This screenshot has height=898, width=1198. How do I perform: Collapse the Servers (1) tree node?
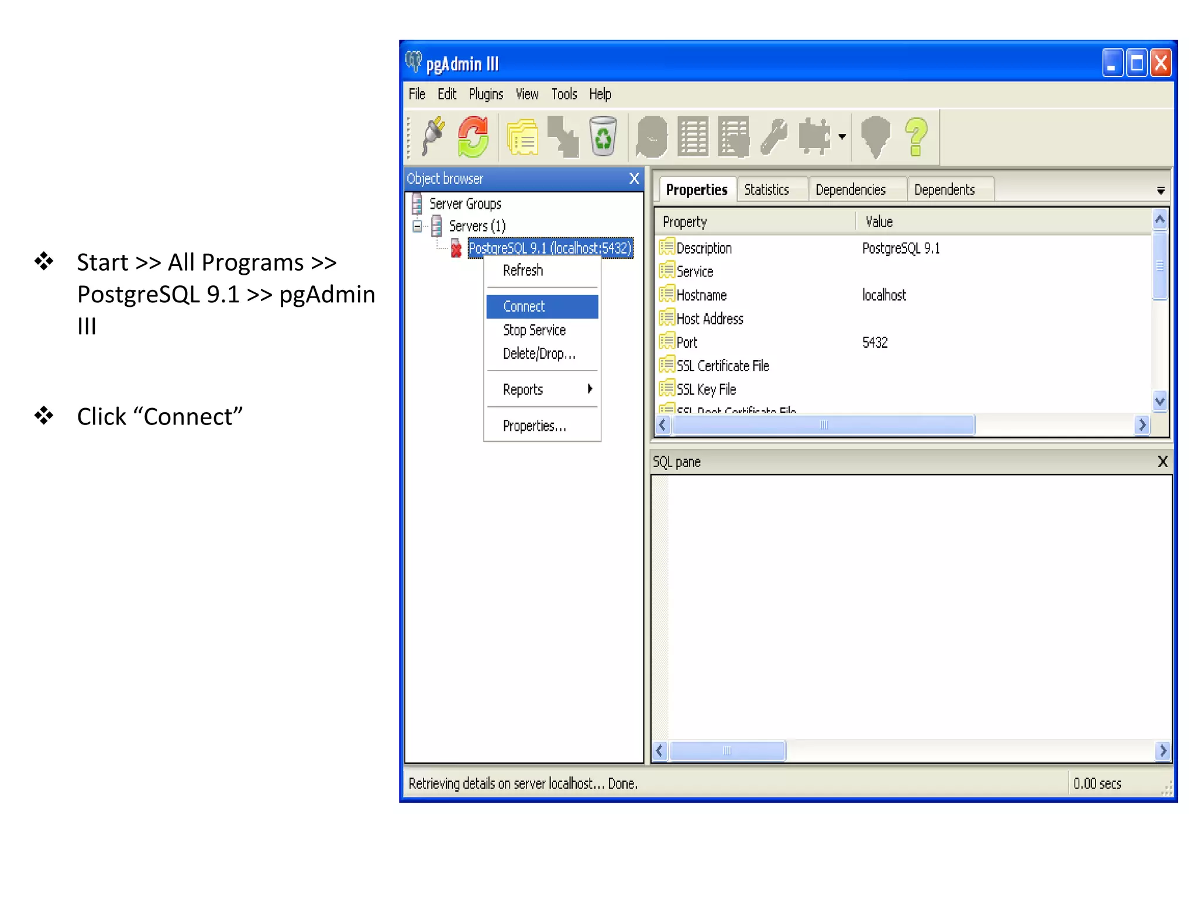(x=417, y=226)
